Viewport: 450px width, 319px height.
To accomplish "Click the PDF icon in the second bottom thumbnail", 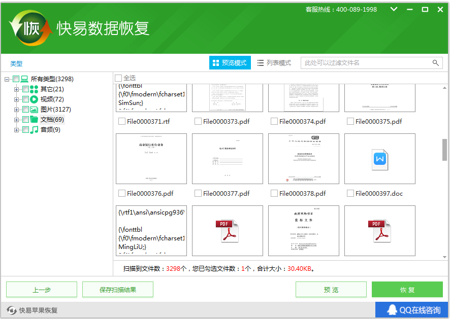I will coord(228,231).
